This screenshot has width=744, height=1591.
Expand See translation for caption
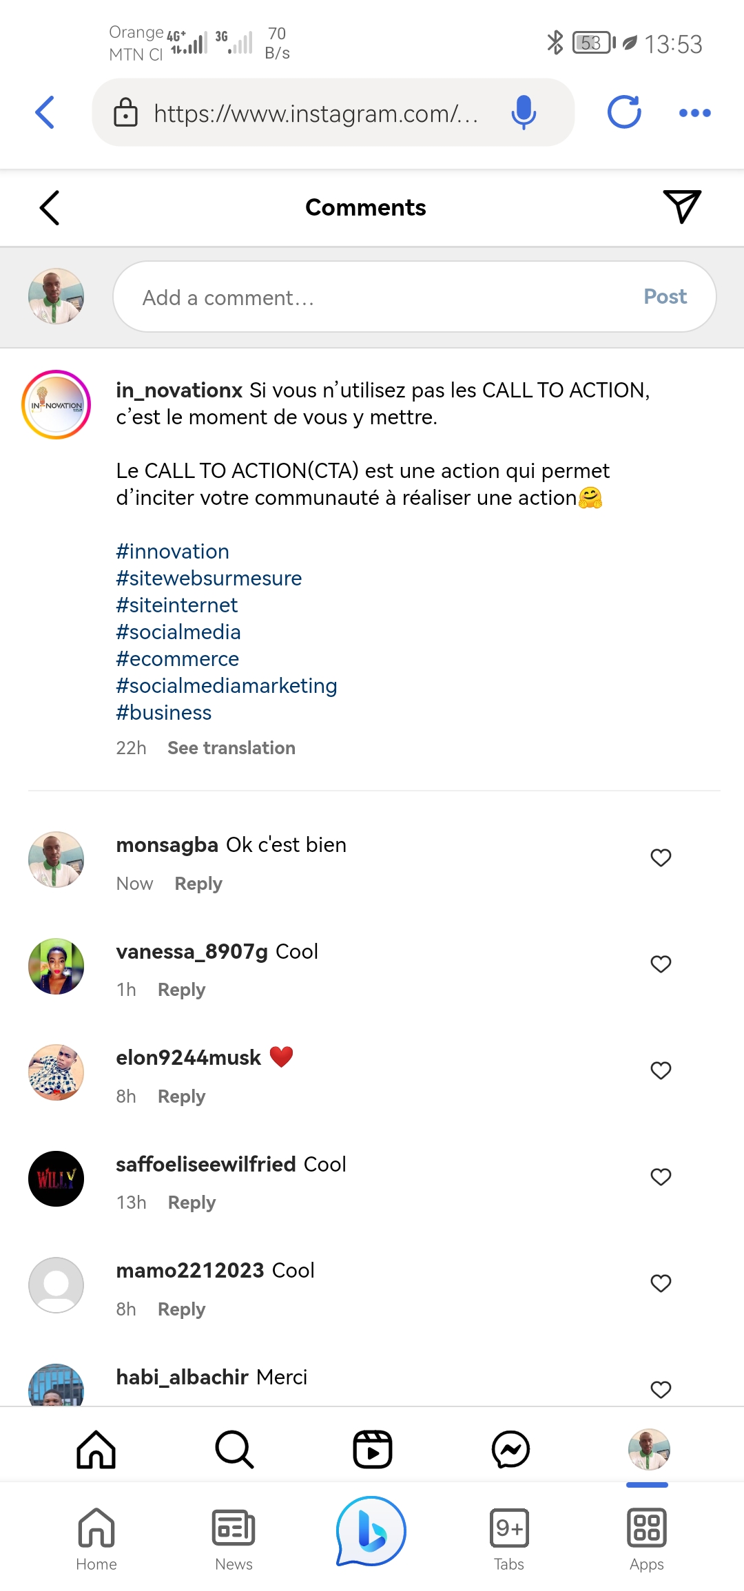pos(231,748)
